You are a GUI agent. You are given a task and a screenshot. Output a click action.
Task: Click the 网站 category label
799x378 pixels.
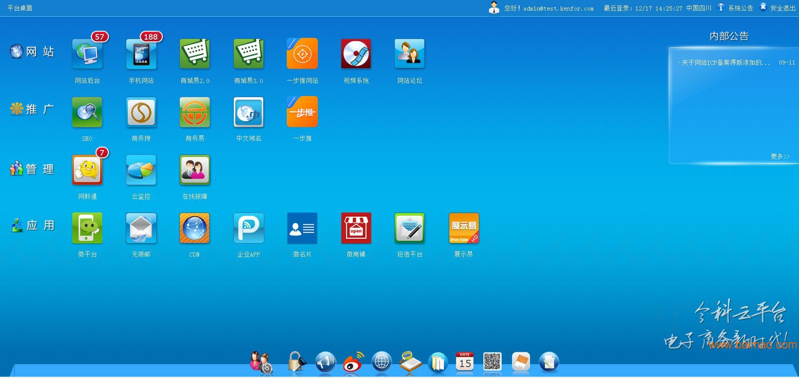tap(40, 51)
